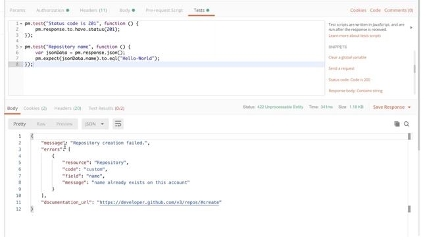Click the response body scrollbar thumb
Screen dimensions: 421x237
409,136
